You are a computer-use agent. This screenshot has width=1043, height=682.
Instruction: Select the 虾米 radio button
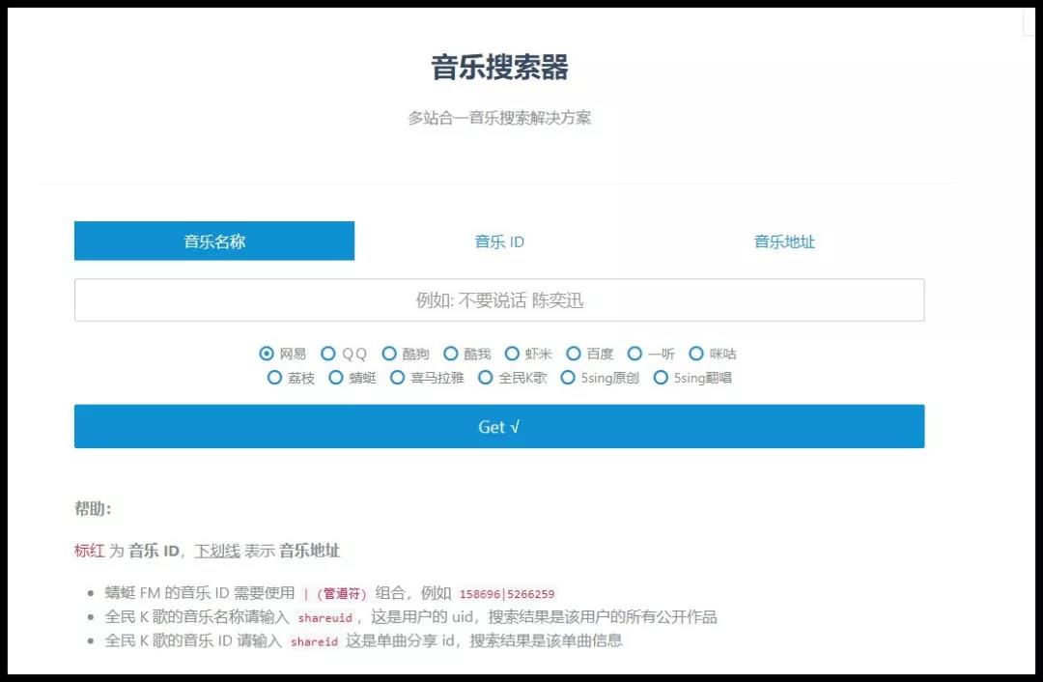512,354
